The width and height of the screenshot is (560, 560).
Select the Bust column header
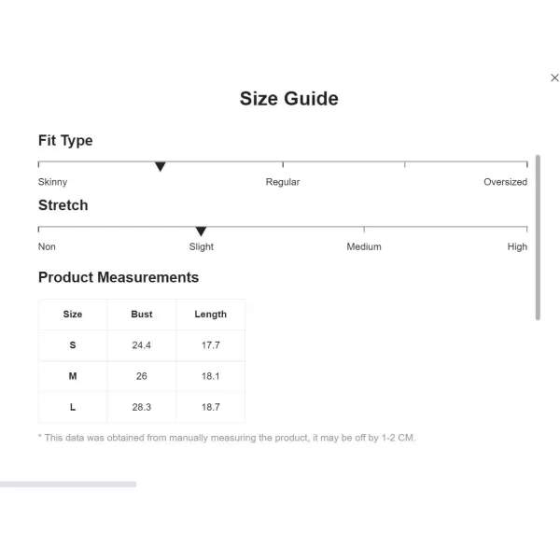[x=142, y=315]
